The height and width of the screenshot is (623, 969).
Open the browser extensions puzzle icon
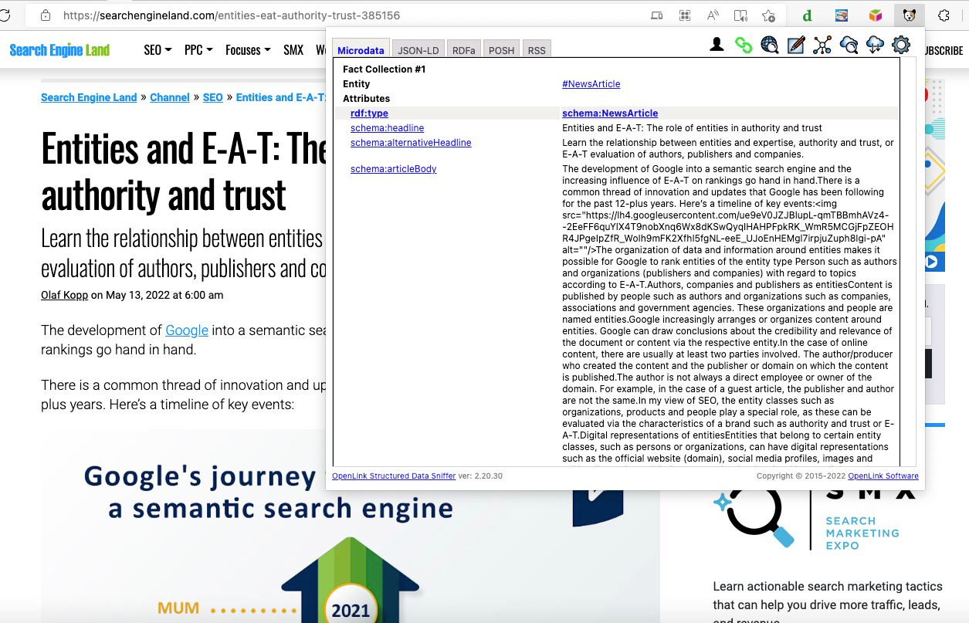[944, 15]
